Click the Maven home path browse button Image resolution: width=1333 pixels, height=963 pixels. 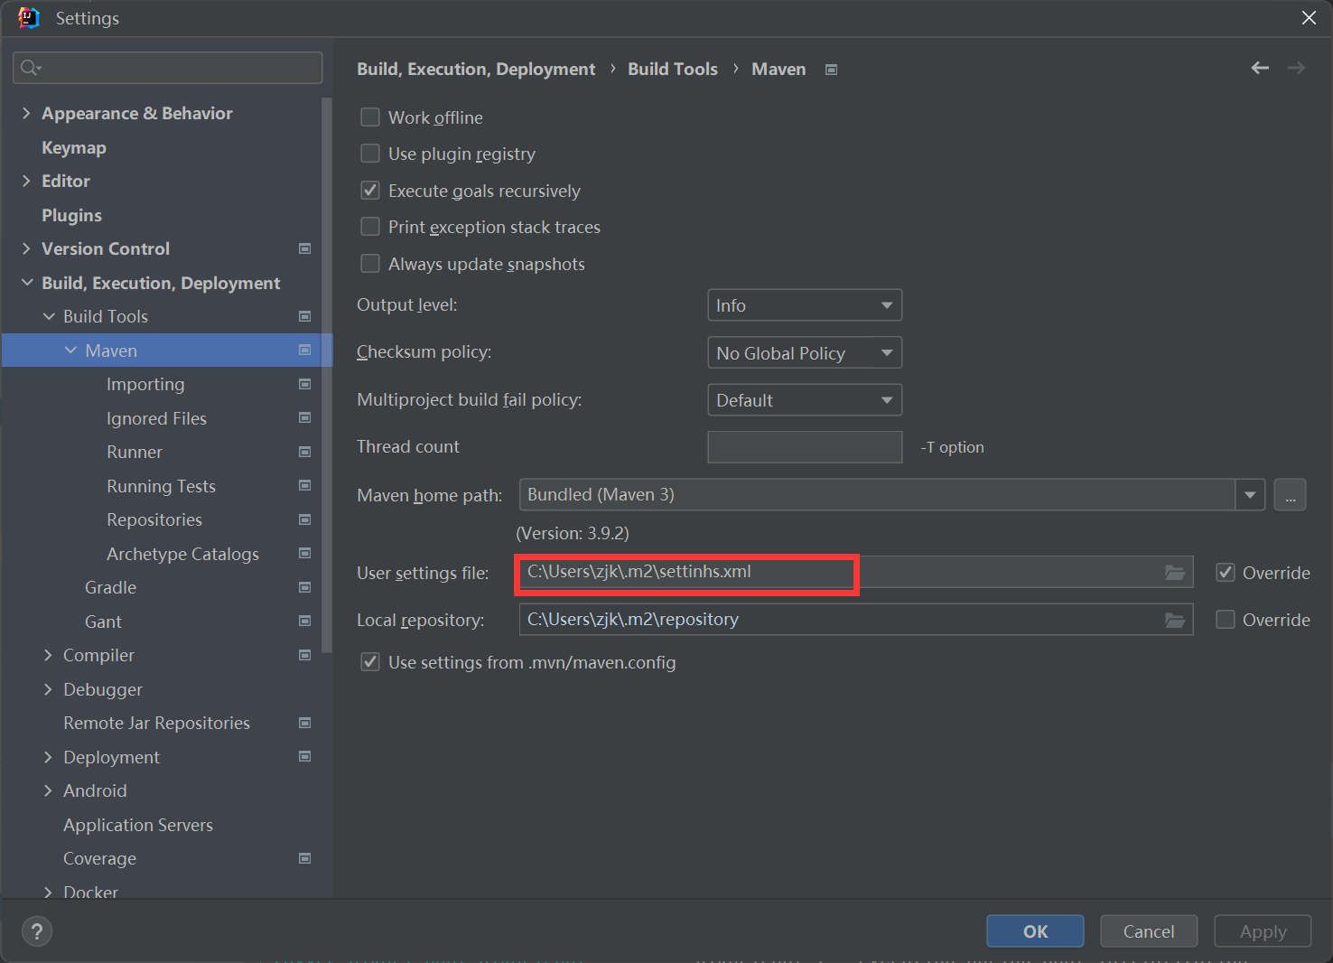(1290, 495)
